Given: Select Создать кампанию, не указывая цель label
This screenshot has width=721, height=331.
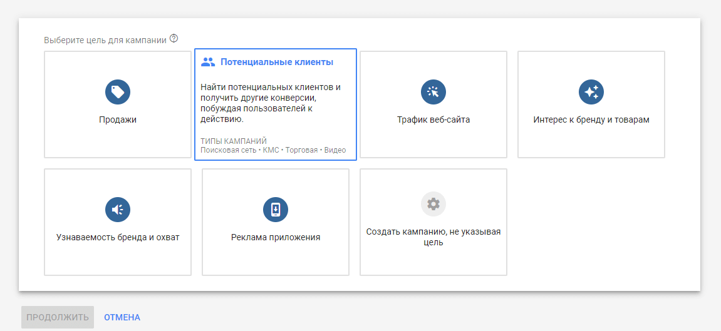Looking at the screenshot, I should (x=433, y=237).
